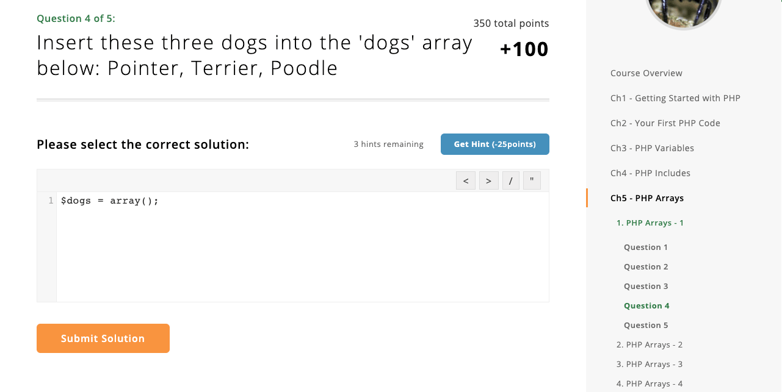The height and width of the screenshot is (392, 782).
Task: Open Ch4 - PHP Includes chapter
Action: coord(650,173)
